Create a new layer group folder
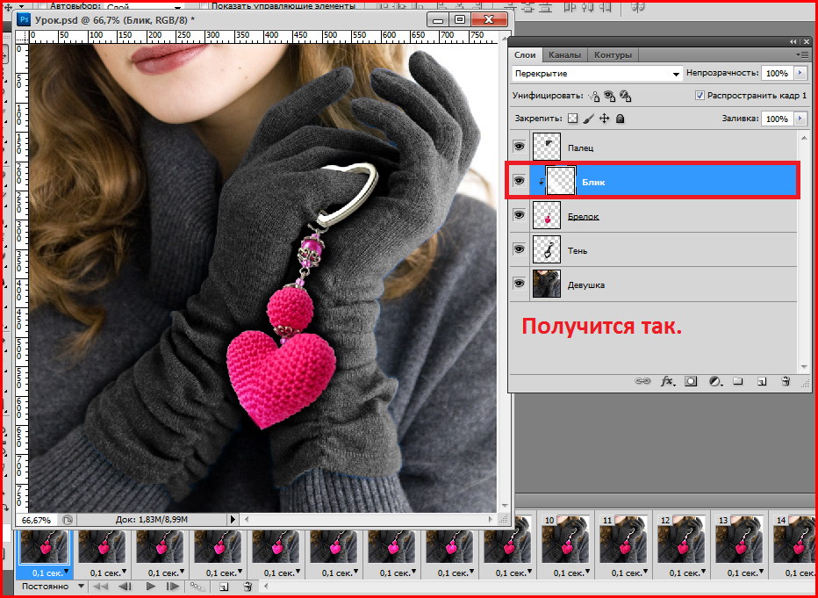This screenshot has width=818, height=598. pos(737,381)
